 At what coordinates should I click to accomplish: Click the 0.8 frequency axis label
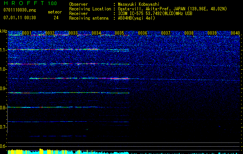point(3,108)
